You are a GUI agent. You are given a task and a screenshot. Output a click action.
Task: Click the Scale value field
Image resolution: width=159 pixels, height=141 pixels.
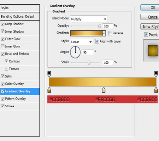tap(108, 62)
